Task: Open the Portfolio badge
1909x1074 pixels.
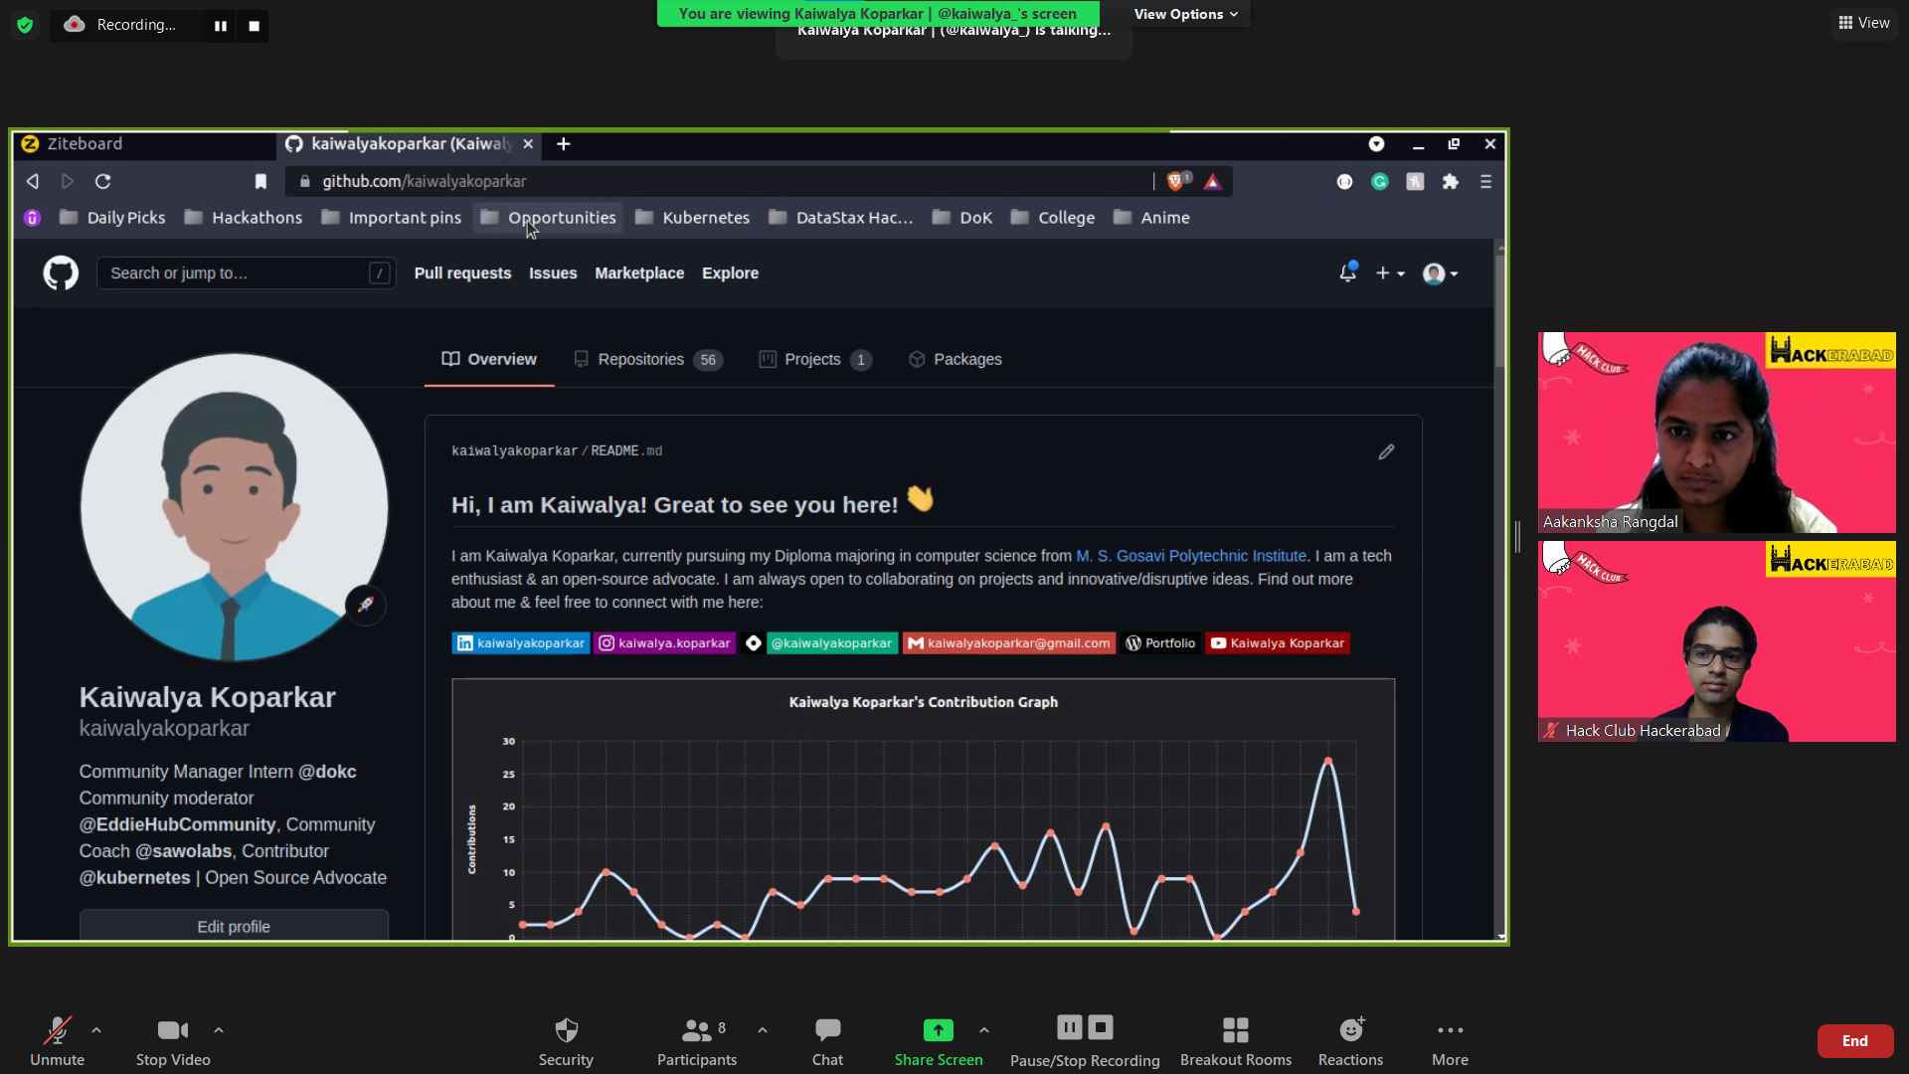Action: point(1161,643)
